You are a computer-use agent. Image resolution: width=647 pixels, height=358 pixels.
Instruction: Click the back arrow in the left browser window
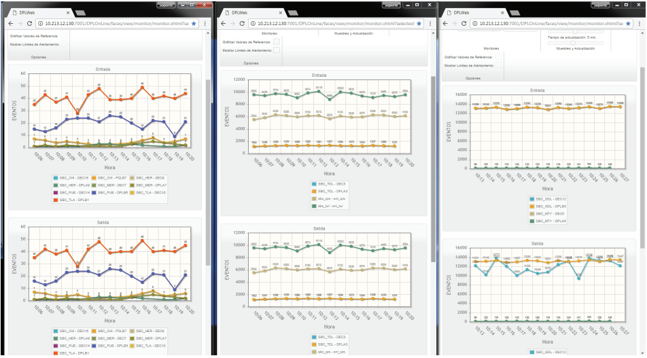pos(10,23)
